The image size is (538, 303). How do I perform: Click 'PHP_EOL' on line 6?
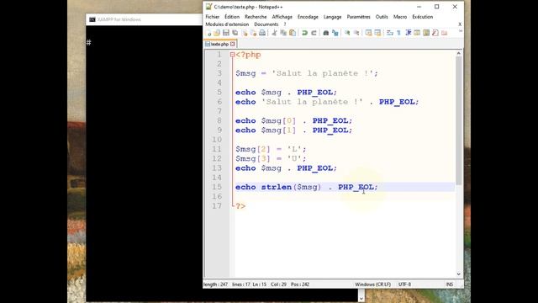point(397,102)
